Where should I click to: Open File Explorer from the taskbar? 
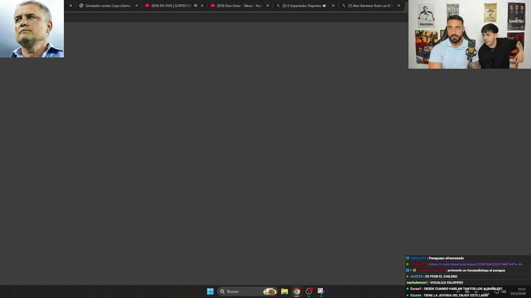coord(285,291)
